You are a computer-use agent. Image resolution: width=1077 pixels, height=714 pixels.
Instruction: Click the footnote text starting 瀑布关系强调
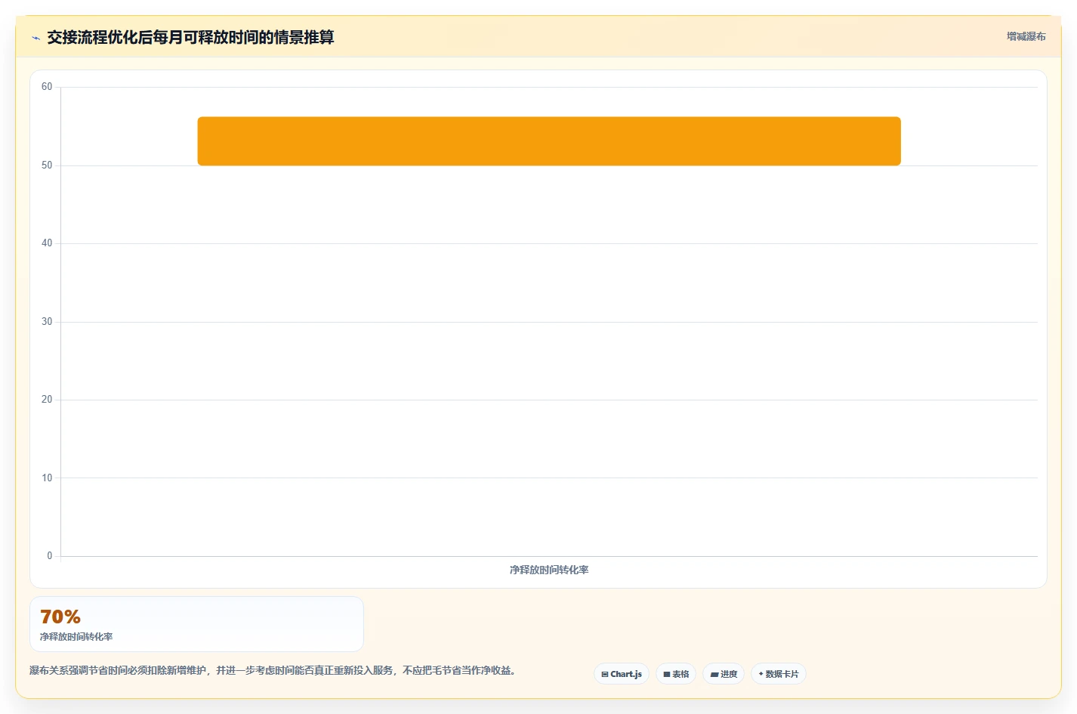click(x=273, y=670)
